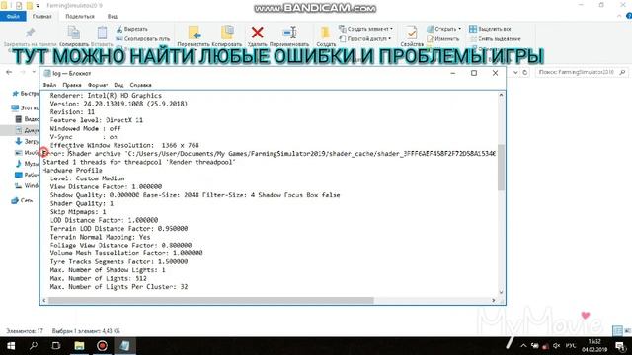Click the Закрепить на панели pin icon
This screenshot has width=632, height=355.
point(30,33)
